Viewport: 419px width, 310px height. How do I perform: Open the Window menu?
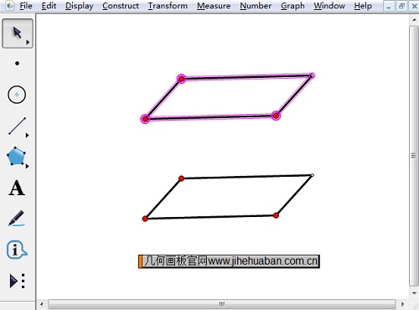coord(329,6)
